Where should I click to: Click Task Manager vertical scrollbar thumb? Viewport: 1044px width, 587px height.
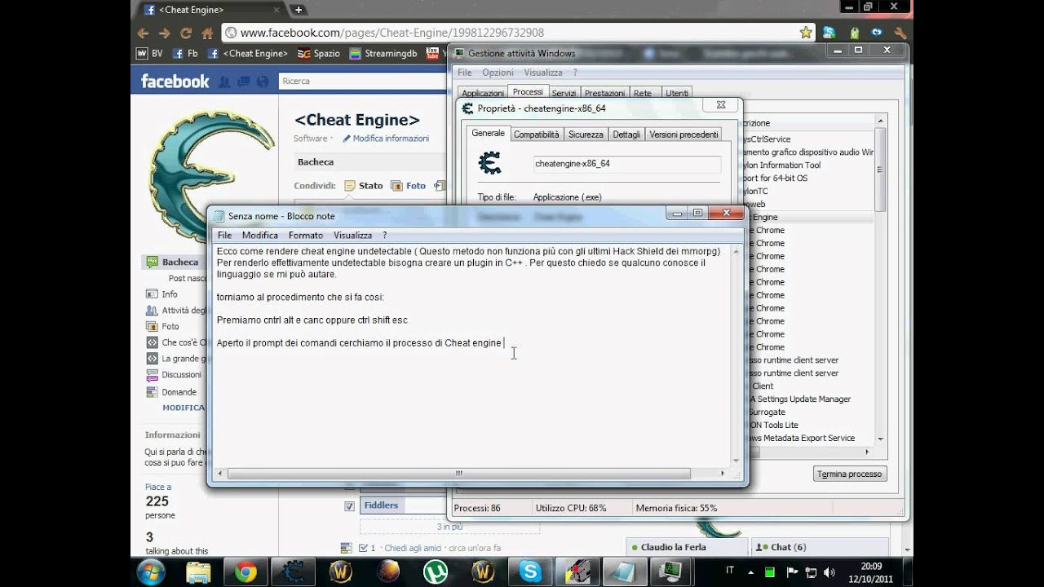[x=880, y=169]
